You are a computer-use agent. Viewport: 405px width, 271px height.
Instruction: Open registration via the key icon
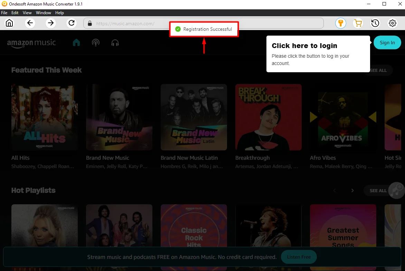pyautogui.click(x=341, y=23)
